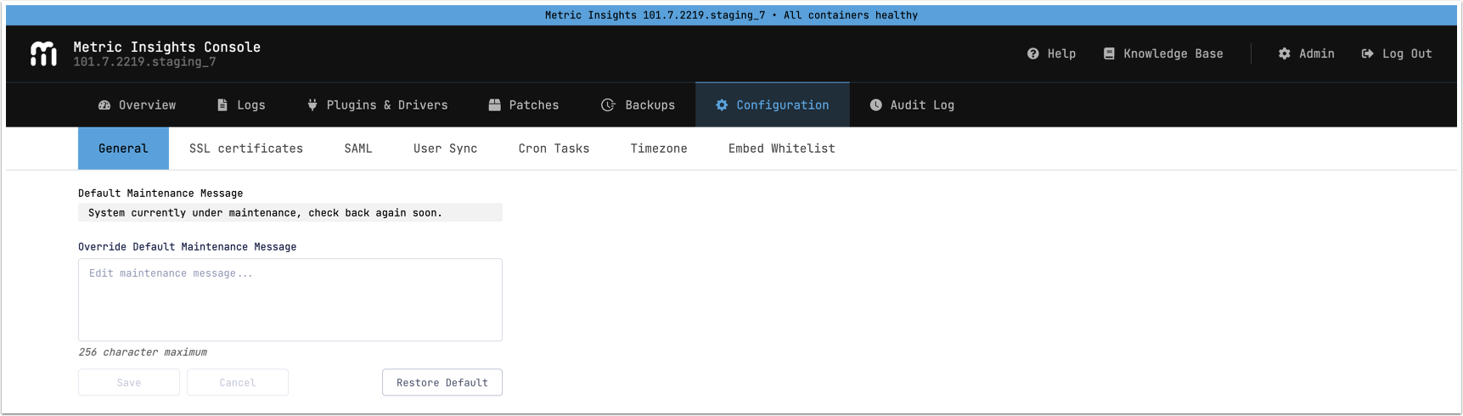Click the Knowledge Base book icon
Screen dimensions: 1463x416
pos(1109,53)
